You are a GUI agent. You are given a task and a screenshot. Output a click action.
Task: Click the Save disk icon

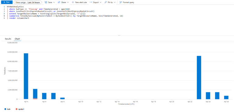pyautogui.click(x=46, y=2)
